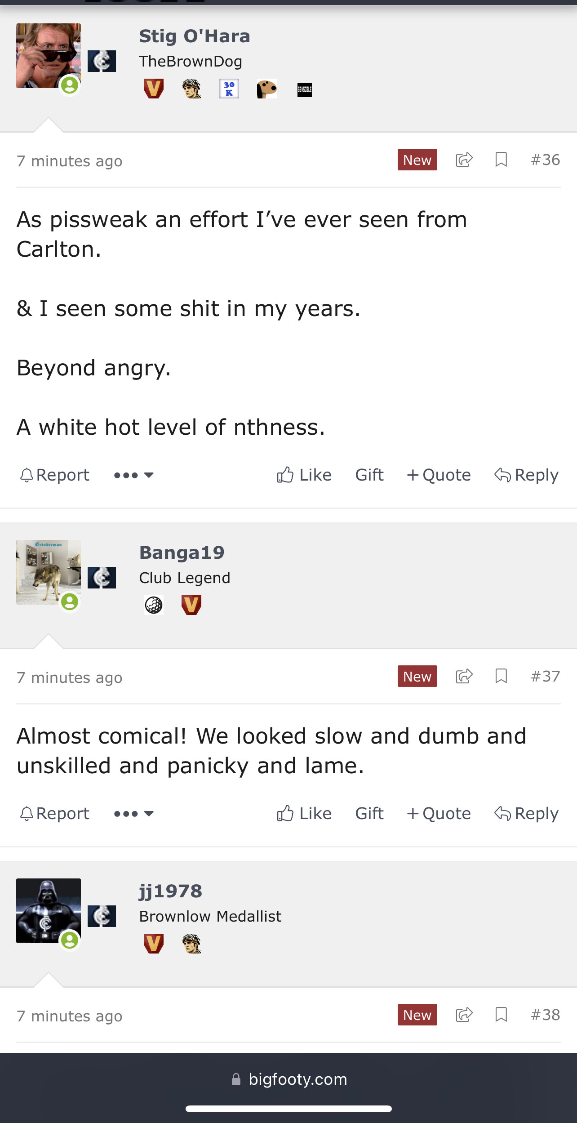The width and height of the screenshot is (577, 1123).
Task: Bookmark Stig O'Hara's post #36
Action: click(501, 160)
